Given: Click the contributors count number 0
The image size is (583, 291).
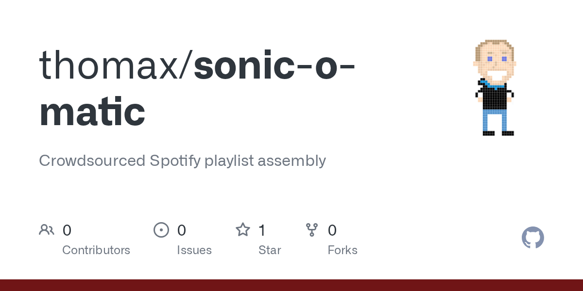Looking at the screenshot, I should click(x=67, y=230).
